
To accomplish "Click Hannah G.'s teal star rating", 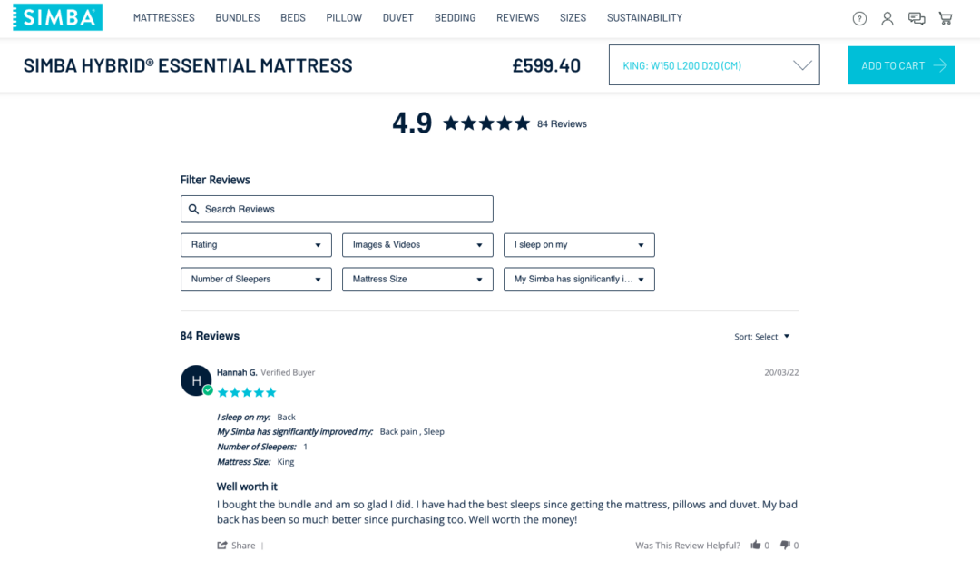I will 247,393.
